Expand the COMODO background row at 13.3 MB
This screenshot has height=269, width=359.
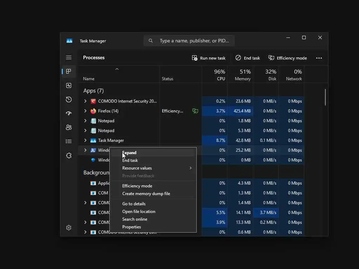click(x=86, y=222)
